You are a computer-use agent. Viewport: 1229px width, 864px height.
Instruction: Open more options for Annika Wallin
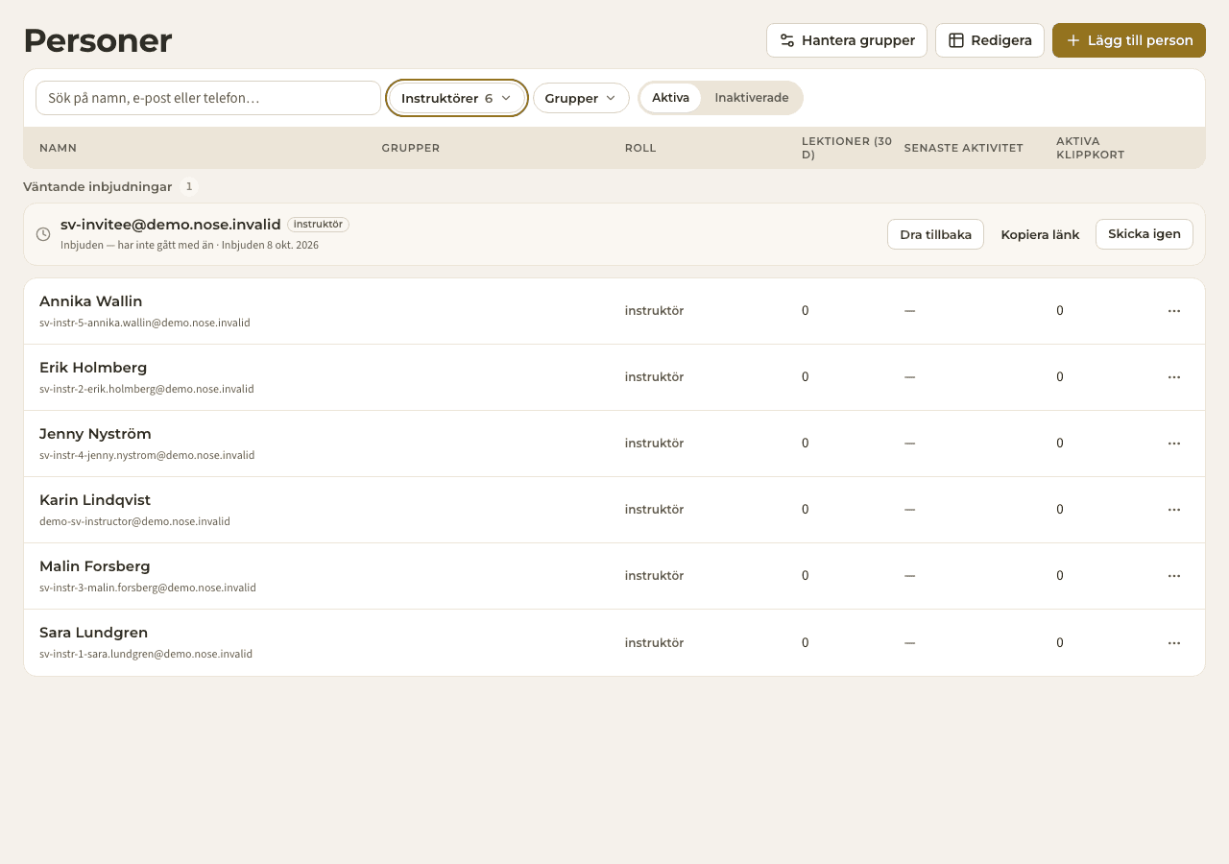tap(1173, 311)
